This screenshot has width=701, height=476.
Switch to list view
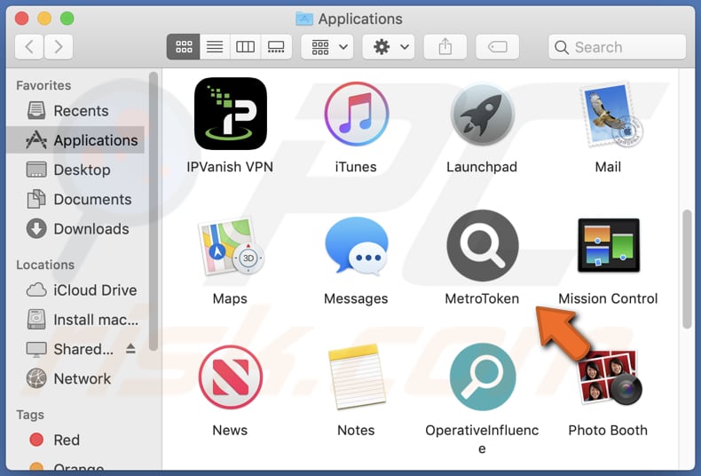pos(215,46)
